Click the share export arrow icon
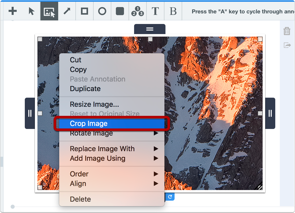The width and height of the screenshot is (295, 213). pos(287,45)
